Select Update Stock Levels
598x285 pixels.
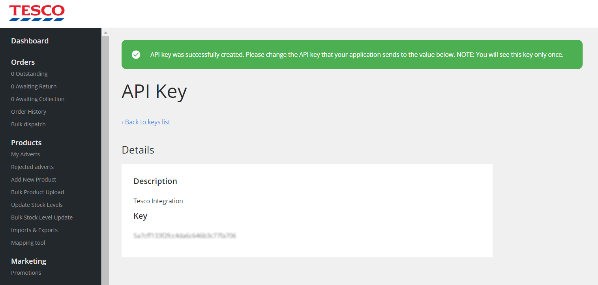pos(37,205)
